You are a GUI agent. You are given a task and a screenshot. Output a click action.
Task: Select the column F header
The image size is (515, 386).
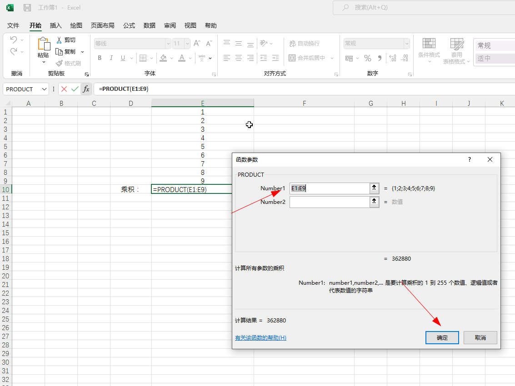[x=304, y=104]
